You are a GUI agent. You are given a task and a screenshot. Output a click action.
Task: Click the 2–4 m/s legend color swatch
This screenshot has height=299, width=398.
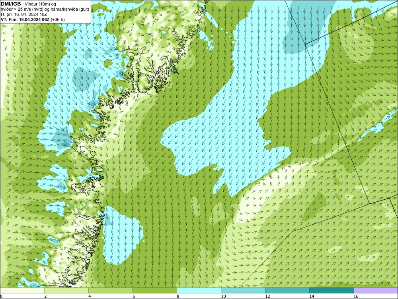[x=66, y=290]
